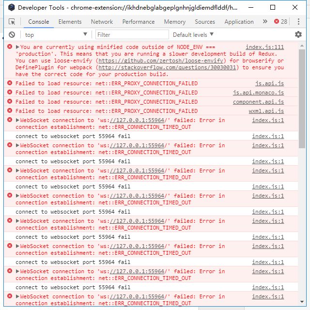Open the github.com/zertosh/loose-envify link
The height and width of the screenshot is (310, 310).
point(161,61)
